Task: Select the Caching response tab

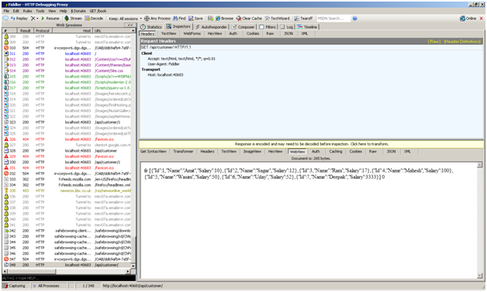Action: pyautogui.click(x=336, y=152)
